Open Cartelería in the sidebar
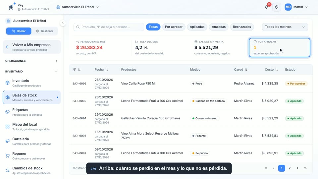The image size is (318, 179). [x=32, y=141]
